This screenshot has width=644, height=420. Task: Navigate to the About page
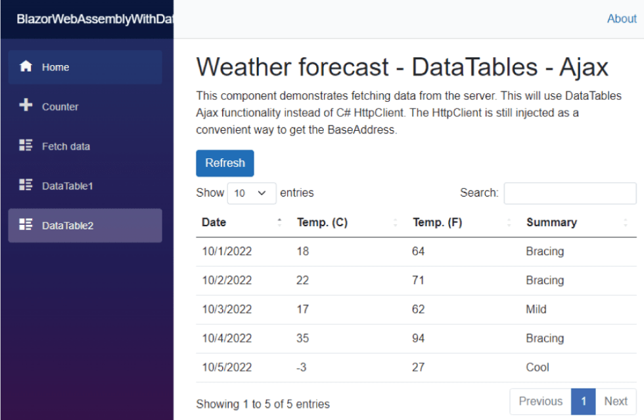click(621, 18)
